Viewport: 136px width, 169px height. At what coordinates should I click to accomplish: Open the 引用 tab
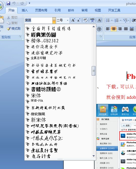(x=58, y=10)
